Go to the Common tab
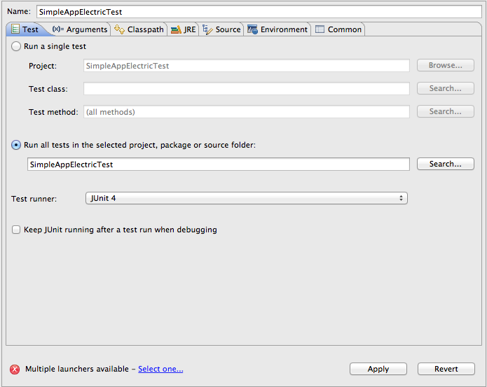Image resolution: width=487 pixels, height=387 pixels. pyautogui.click(x=338, y=29)
